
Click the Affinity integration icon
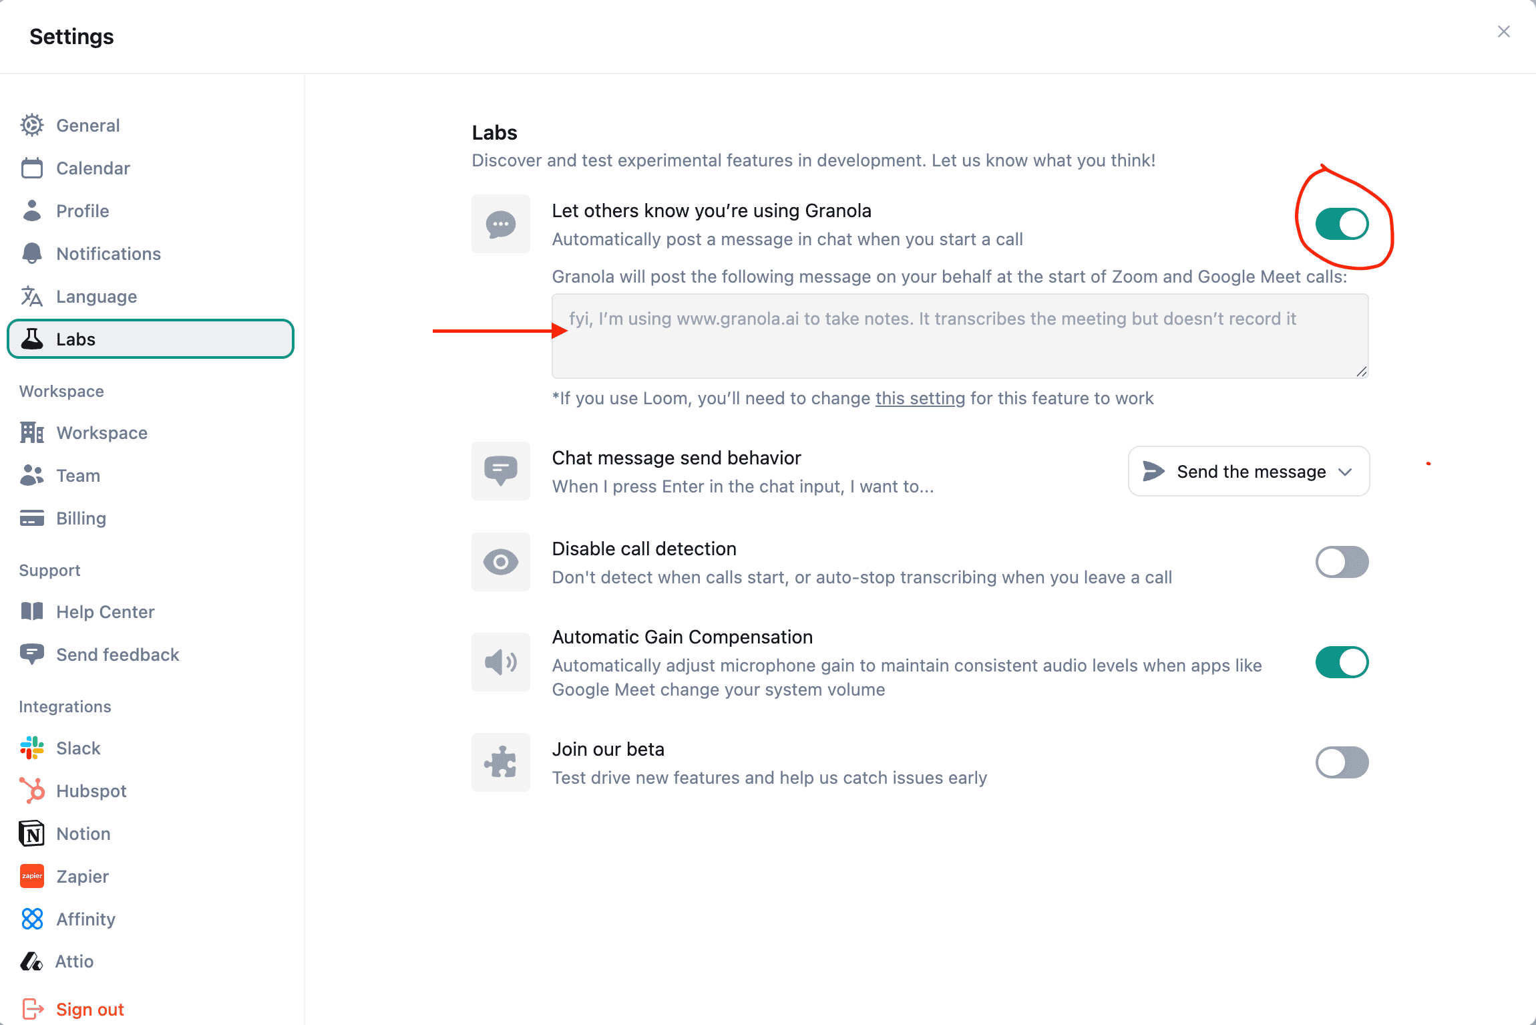(x=32, y=919)
